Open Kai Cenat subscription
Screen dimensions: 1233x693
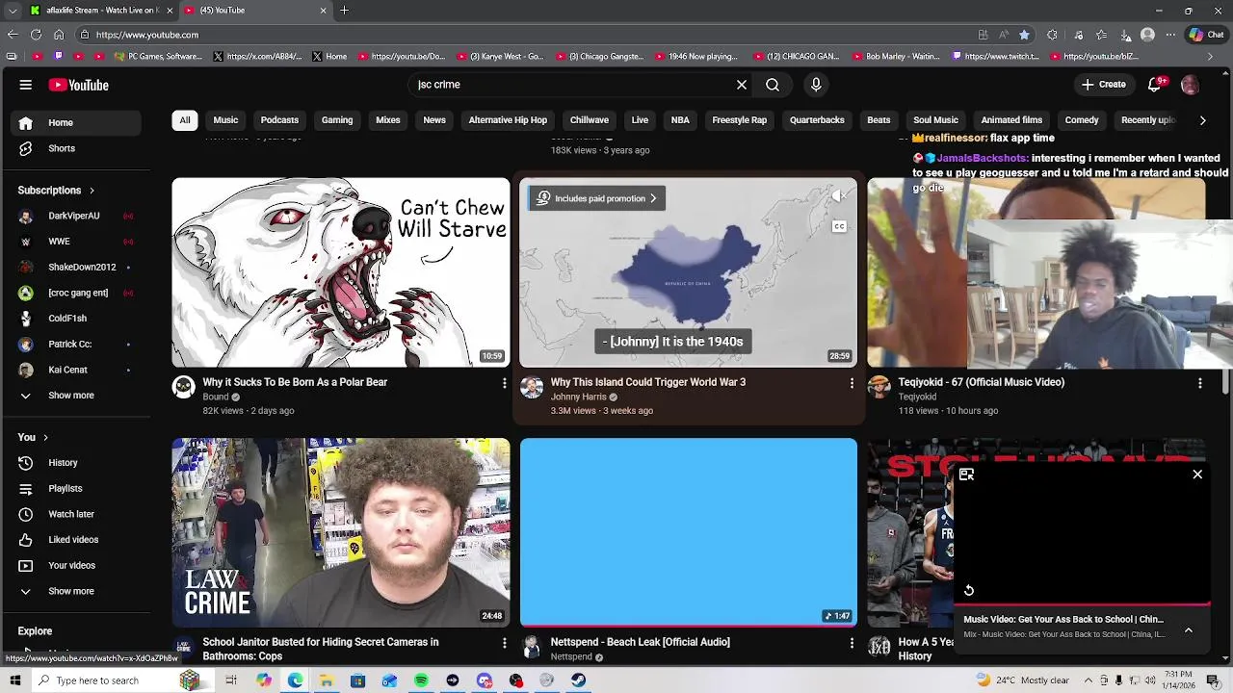pyautogui.click(x=75, y=370)
